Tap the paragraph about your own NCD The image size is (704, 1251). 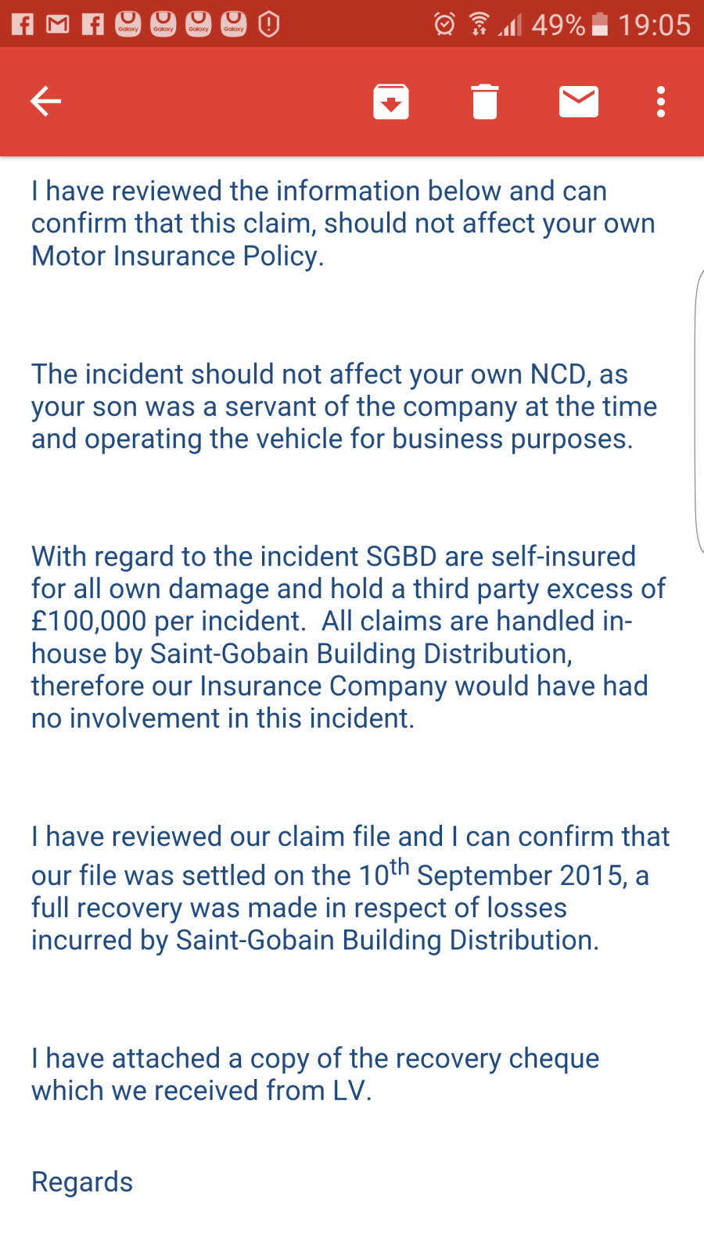click(x=344, y=407)
